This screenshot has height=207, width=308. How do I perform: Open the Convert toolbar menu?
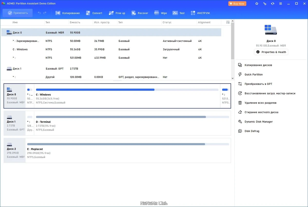[x=94, y=13]
